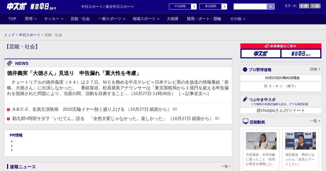The height and width of the screenshot is (171, 326).
Task: Expand the サッカー navigation menu
Action: [x=54, y=19]
